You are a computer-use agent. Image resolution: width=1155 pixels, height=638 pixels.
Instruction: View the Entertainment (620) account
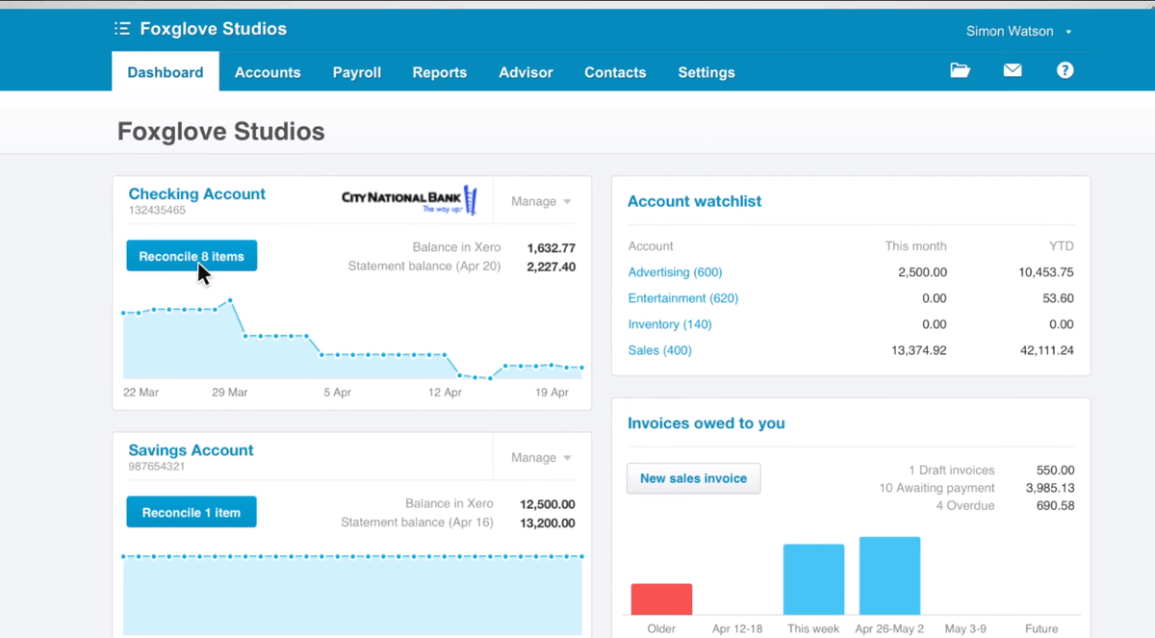pyautogui.click(x=682, y=297)
